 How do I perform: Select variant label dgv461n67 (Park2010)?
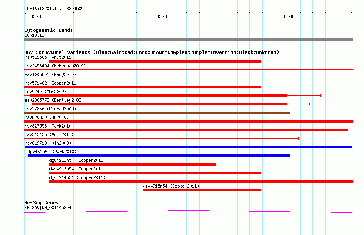coord(52,152)
